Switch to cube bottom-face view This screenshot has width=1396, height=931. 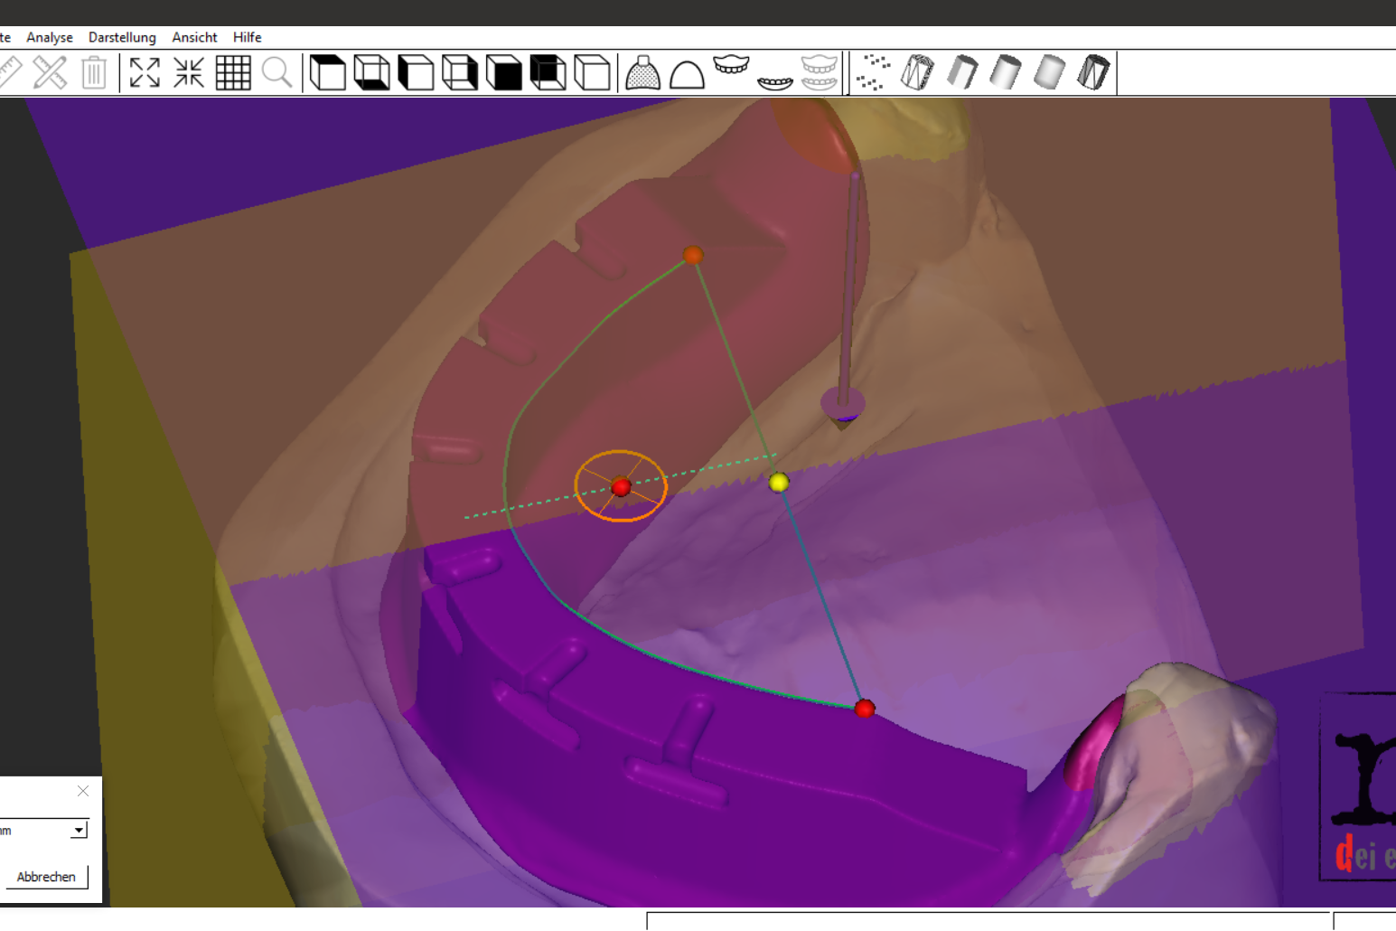click(371, 72)
